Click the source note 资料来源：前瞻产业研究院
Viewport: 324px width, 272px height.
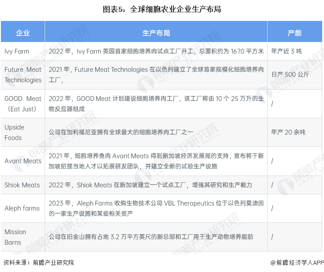point(39,262)
